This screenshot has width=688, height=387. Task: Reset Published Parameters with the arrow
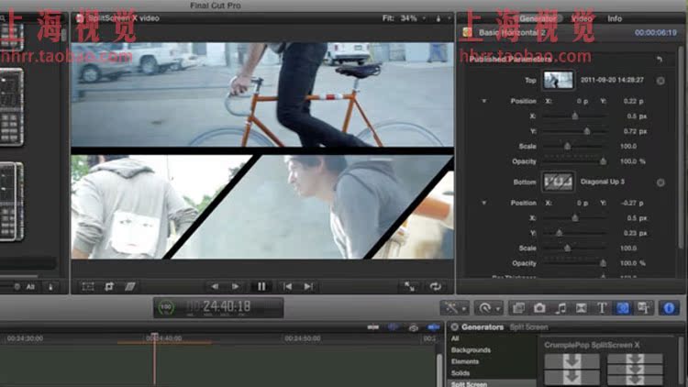pyautogui.click(x=659, y=60)
